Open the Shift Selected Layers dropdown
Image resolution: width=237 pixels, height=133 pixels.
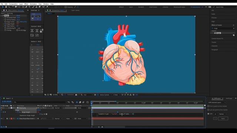click(217, 103)
